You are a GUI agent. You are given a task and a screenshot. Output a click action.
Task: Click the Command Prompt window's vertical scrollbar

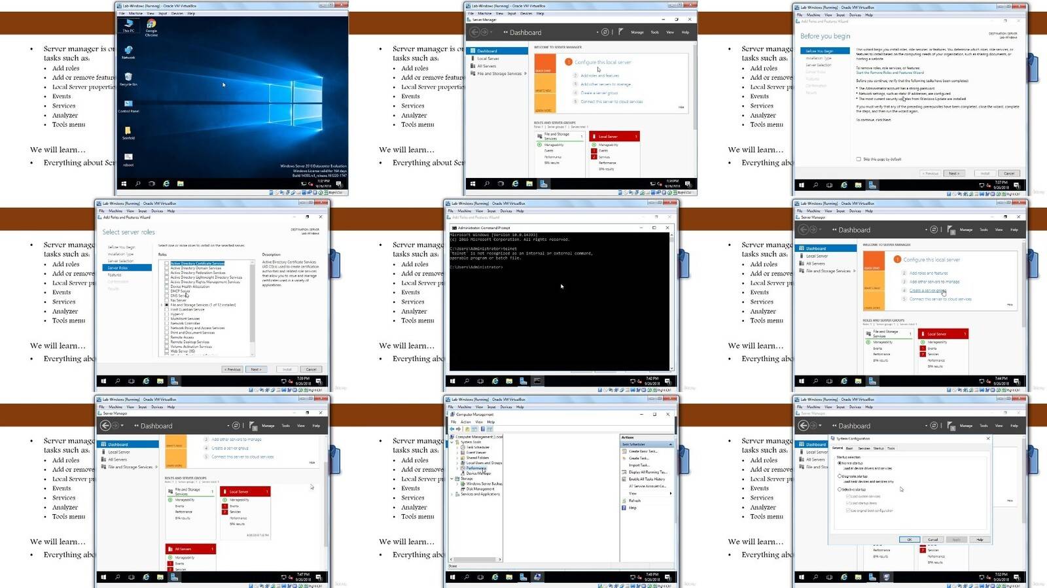[x=671, y=302]
